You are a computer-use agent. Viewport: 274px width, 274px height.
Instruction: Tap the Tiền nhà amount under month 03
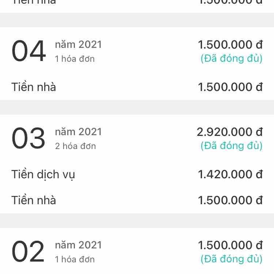tap(230, 200)
